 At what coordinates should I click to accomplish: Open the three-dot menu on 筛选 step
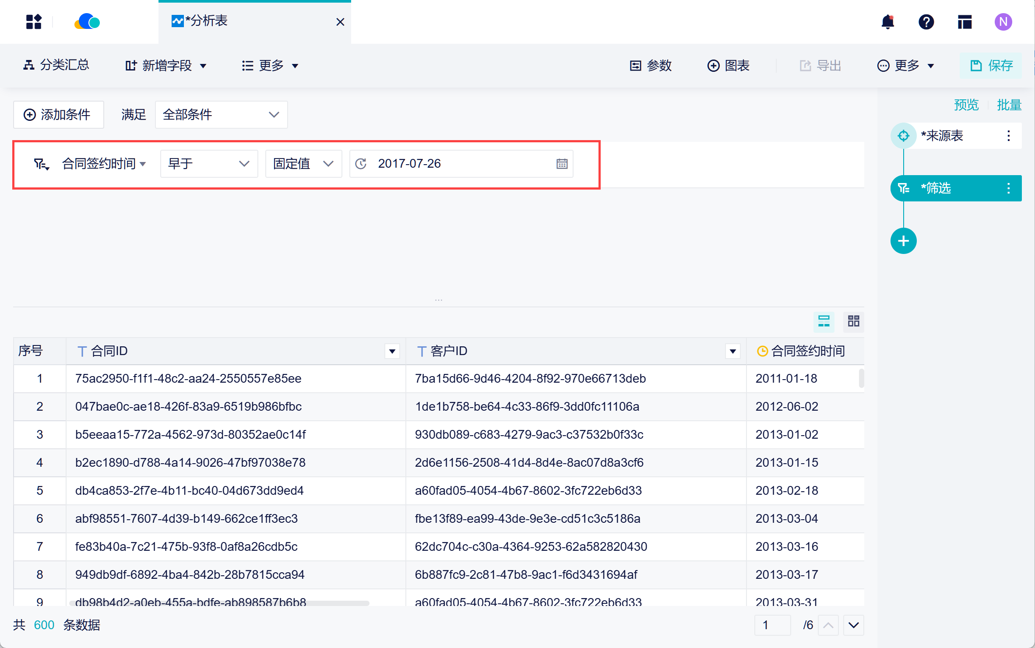pyautogui.click(x=1008, y=188)
